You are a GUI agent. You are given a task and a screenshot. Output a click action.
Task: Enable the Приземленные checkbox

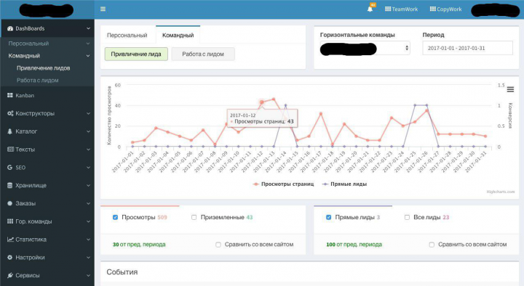coord(194,217)
